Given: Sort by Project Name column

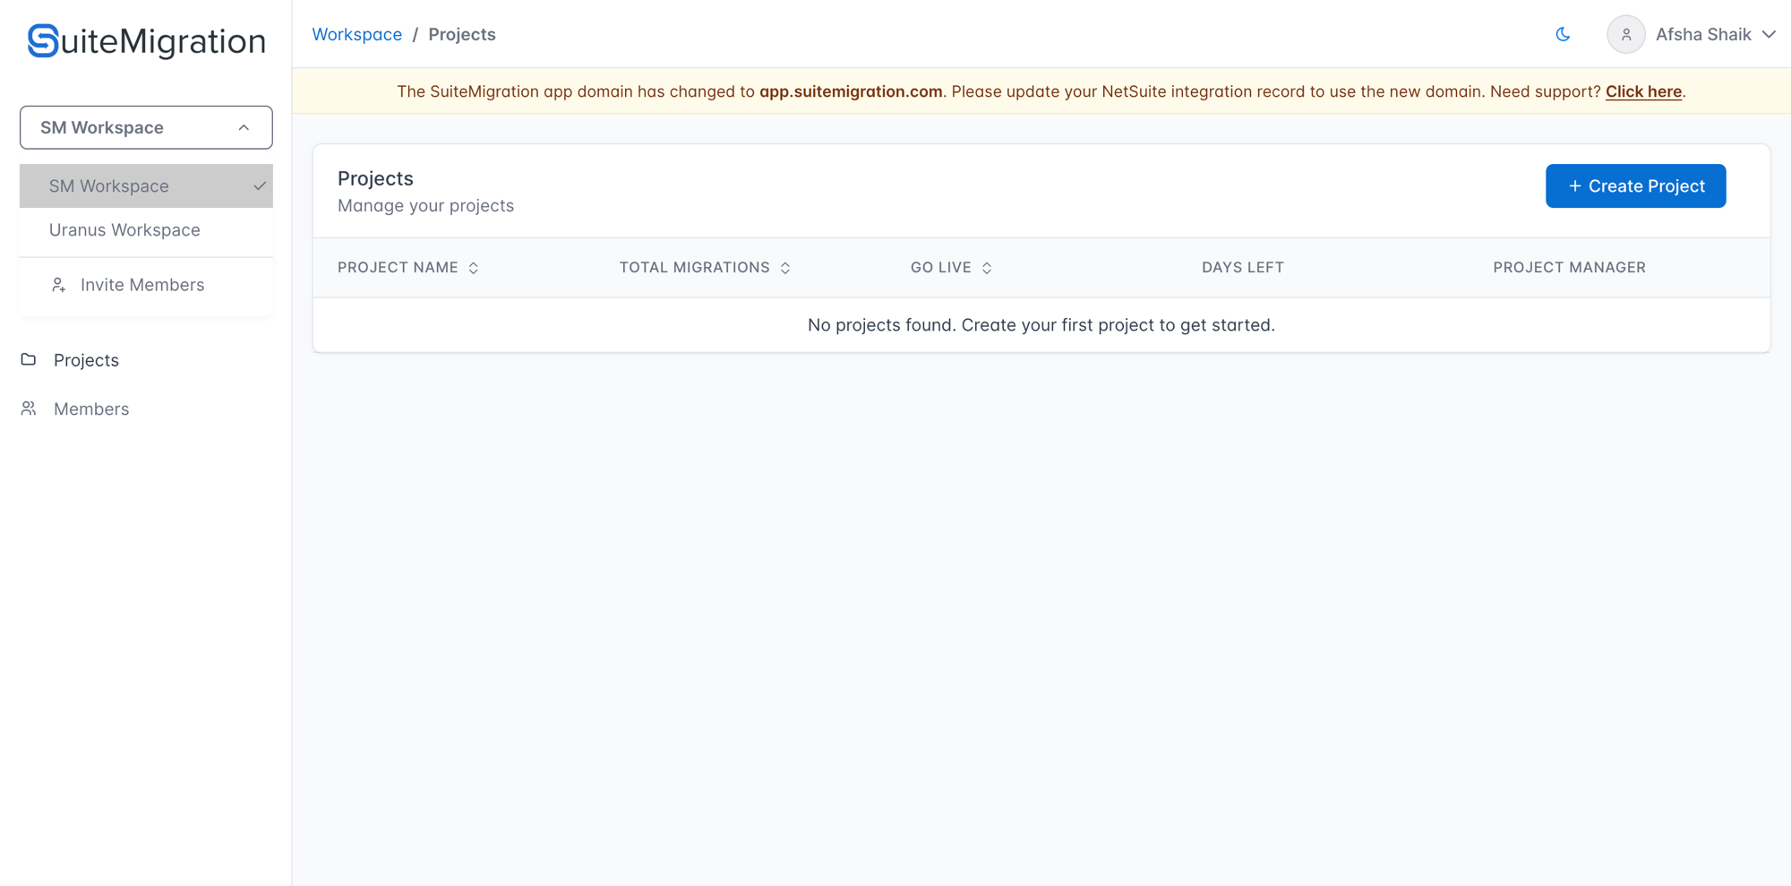Looking at the screenshot, I should (408, 267).
